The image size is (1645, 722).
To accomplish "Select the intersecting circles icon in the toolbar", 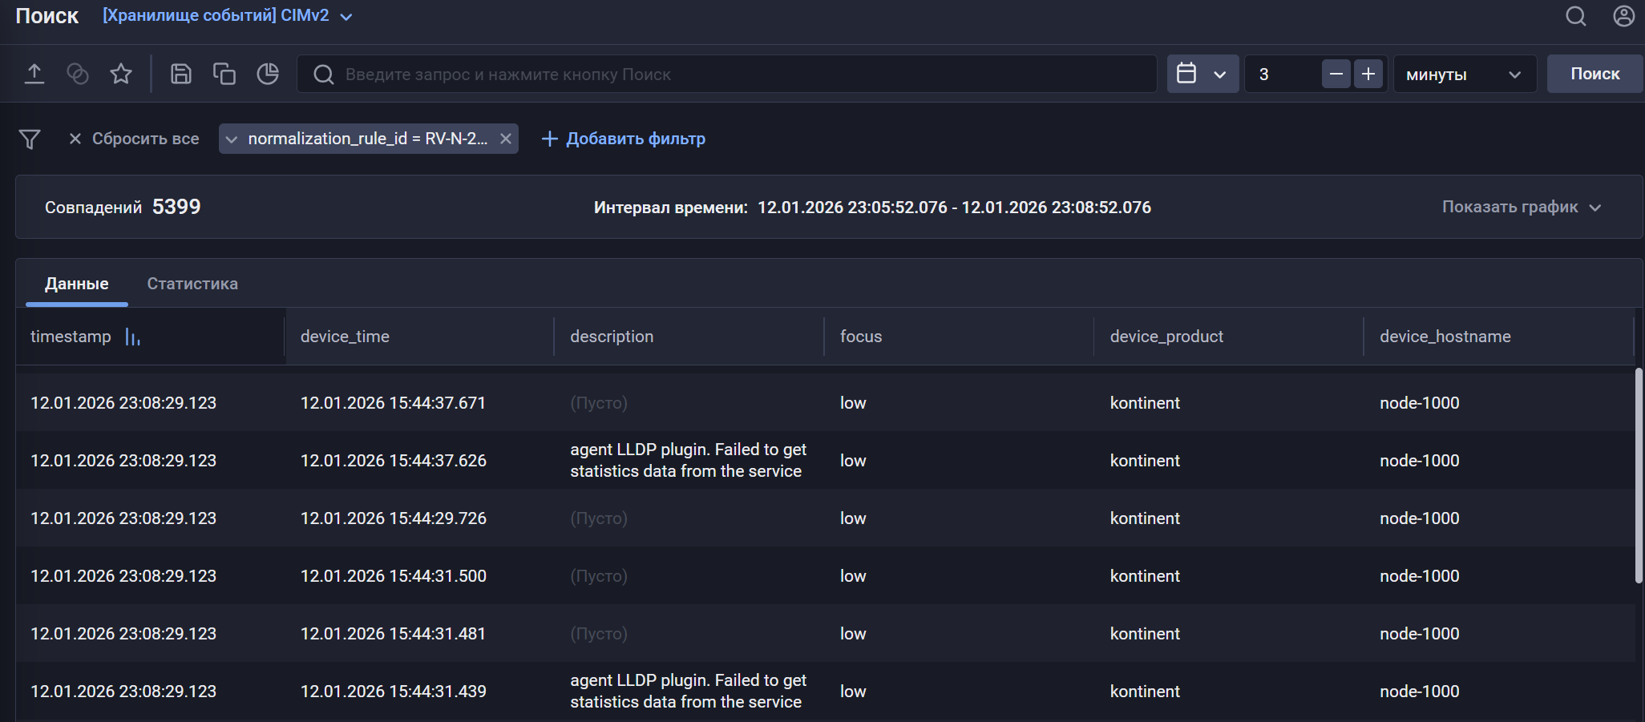I will tap(78, 73).
